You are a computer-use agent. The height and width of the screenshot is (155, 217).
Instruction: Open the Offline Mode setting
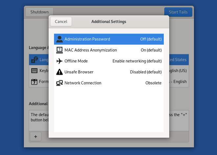(76, 61)
